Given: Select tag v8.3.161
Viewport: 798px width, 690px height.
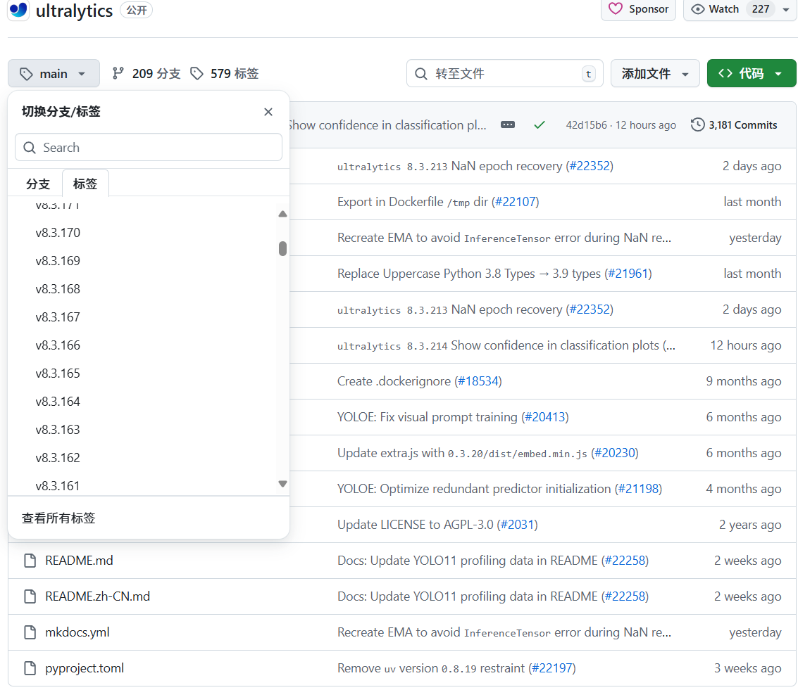Looking at the screenshot, I should pos(58,486).
